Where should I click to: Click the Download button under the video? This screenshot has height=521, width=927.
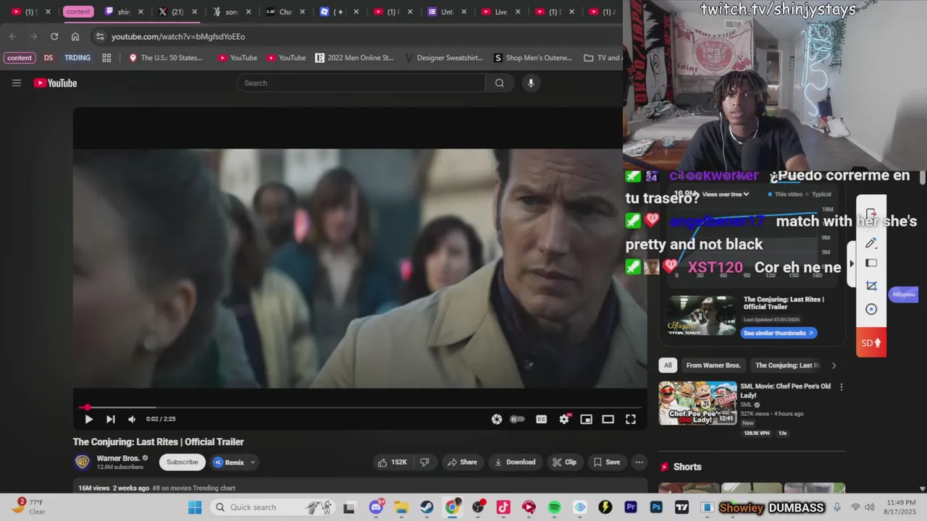[515, 462]
